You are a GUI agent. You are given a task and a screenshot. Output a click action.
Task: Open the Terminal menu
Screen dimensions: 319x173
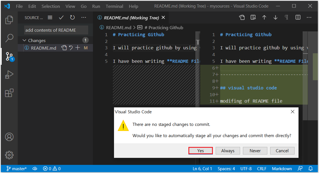pos(114,6)
